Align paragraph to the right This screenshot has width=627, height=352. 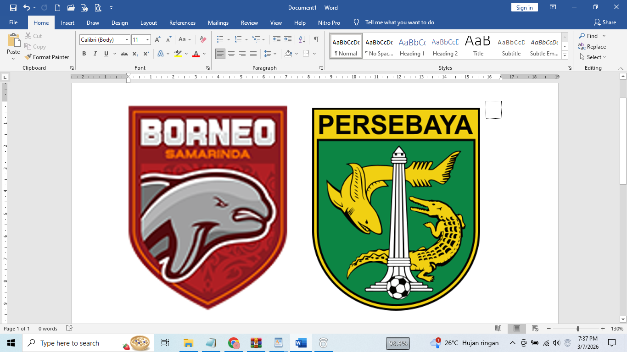point(242,54)
